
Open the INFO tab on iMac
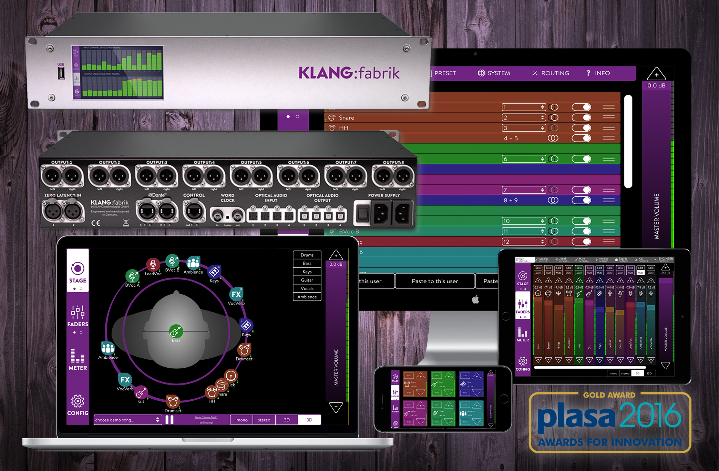tap(598, 73)
